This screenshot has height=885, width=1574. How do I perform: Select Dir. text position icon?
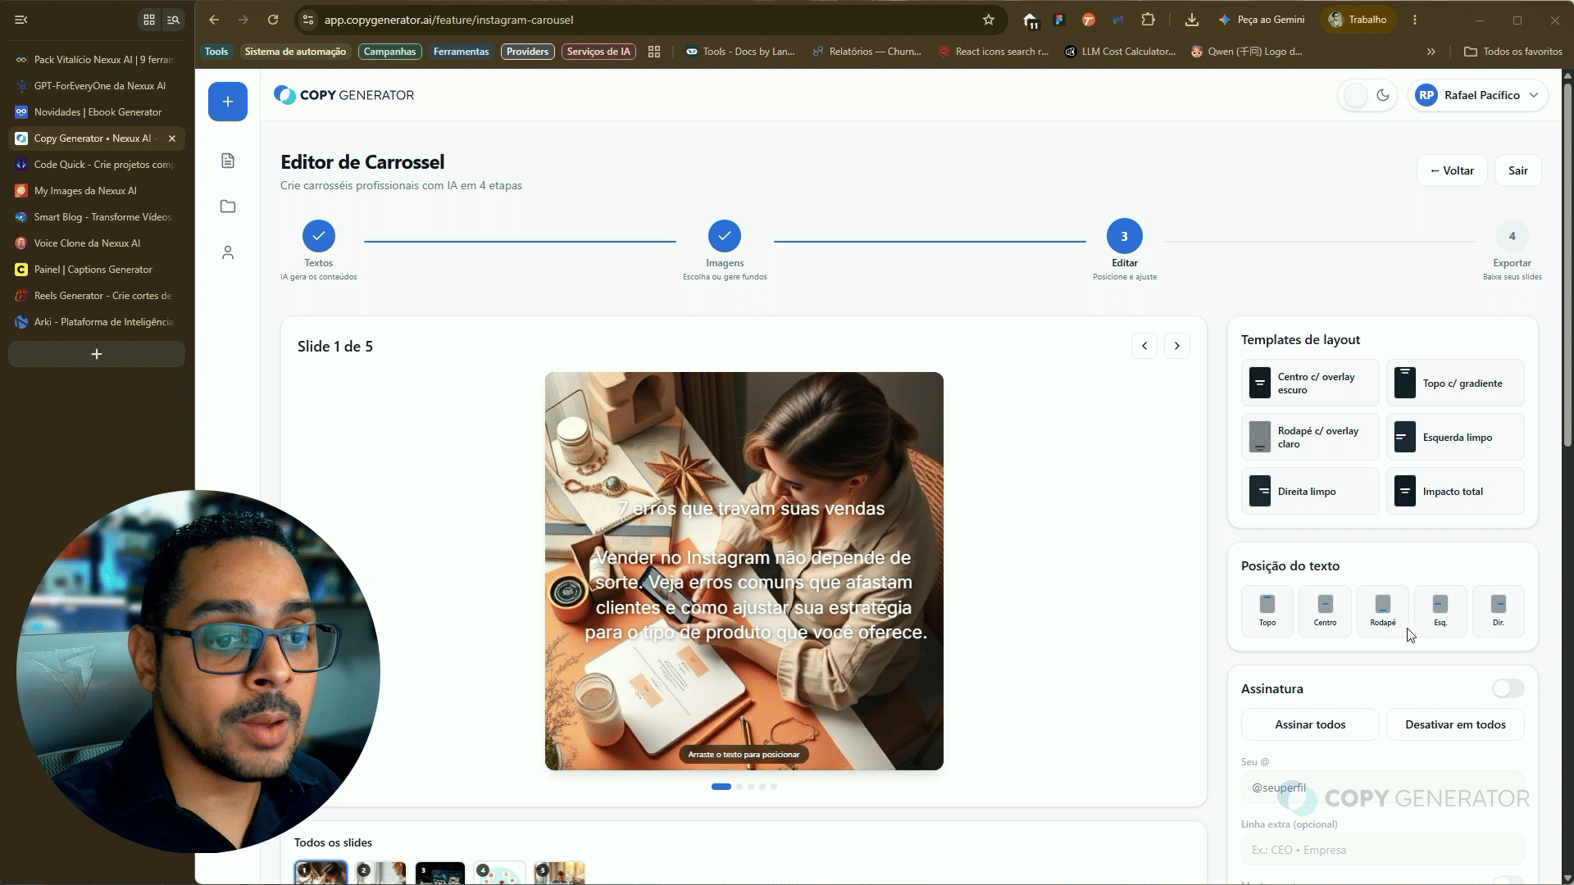point(1499,611)
